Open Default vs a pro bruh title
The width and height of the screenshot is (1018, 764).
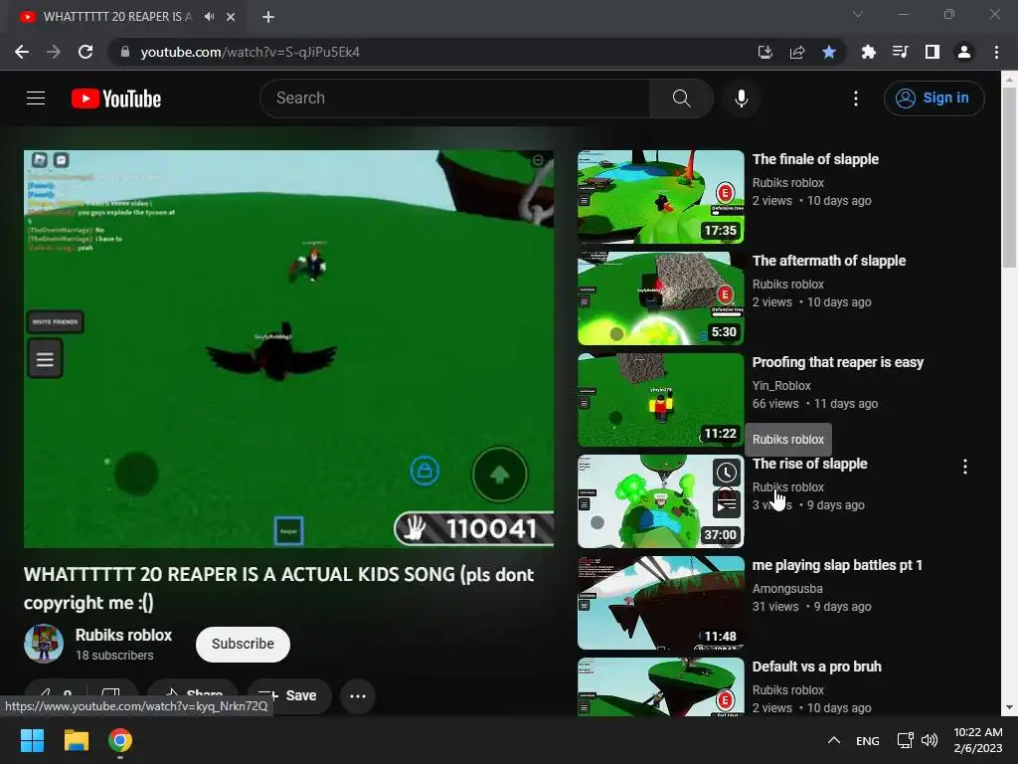click(x=817, y=667)
